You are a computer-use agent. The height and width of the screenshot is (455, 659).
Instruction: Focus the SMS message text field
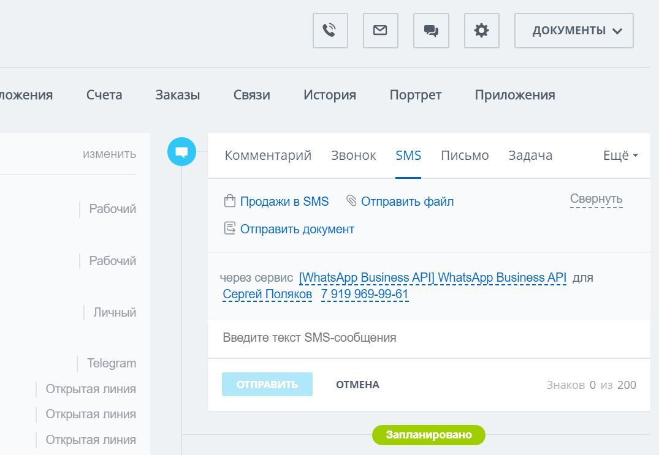(428, 337)
